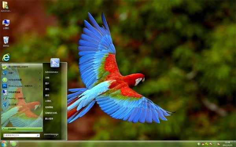This screenshot has height=147, width=236.
Task: Click the magnifier icon in search box
Action: pyautogui.click(x=38, y=135)
